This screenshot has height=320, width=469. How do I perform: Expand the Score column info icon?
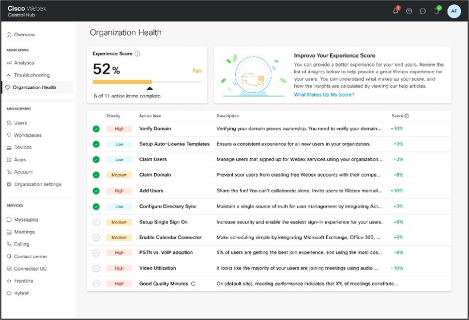407,116
